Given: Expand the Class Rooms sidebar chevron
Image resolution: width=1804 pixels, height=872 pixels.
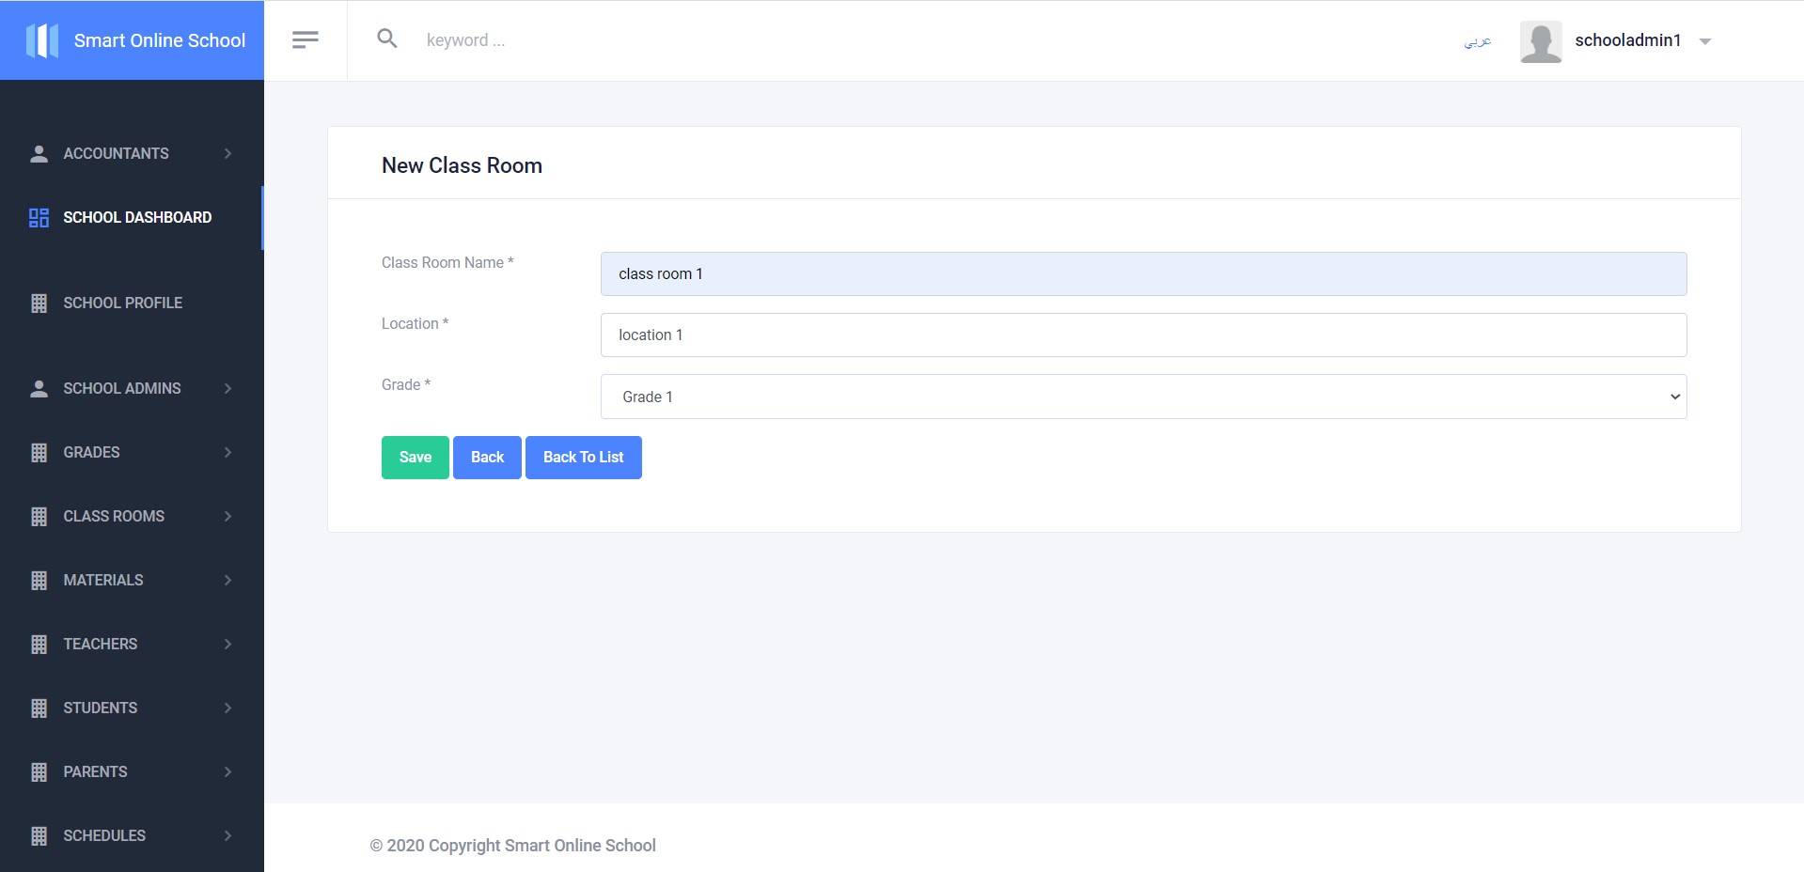Looking at the screenshot, I should [x=227, y=516].
